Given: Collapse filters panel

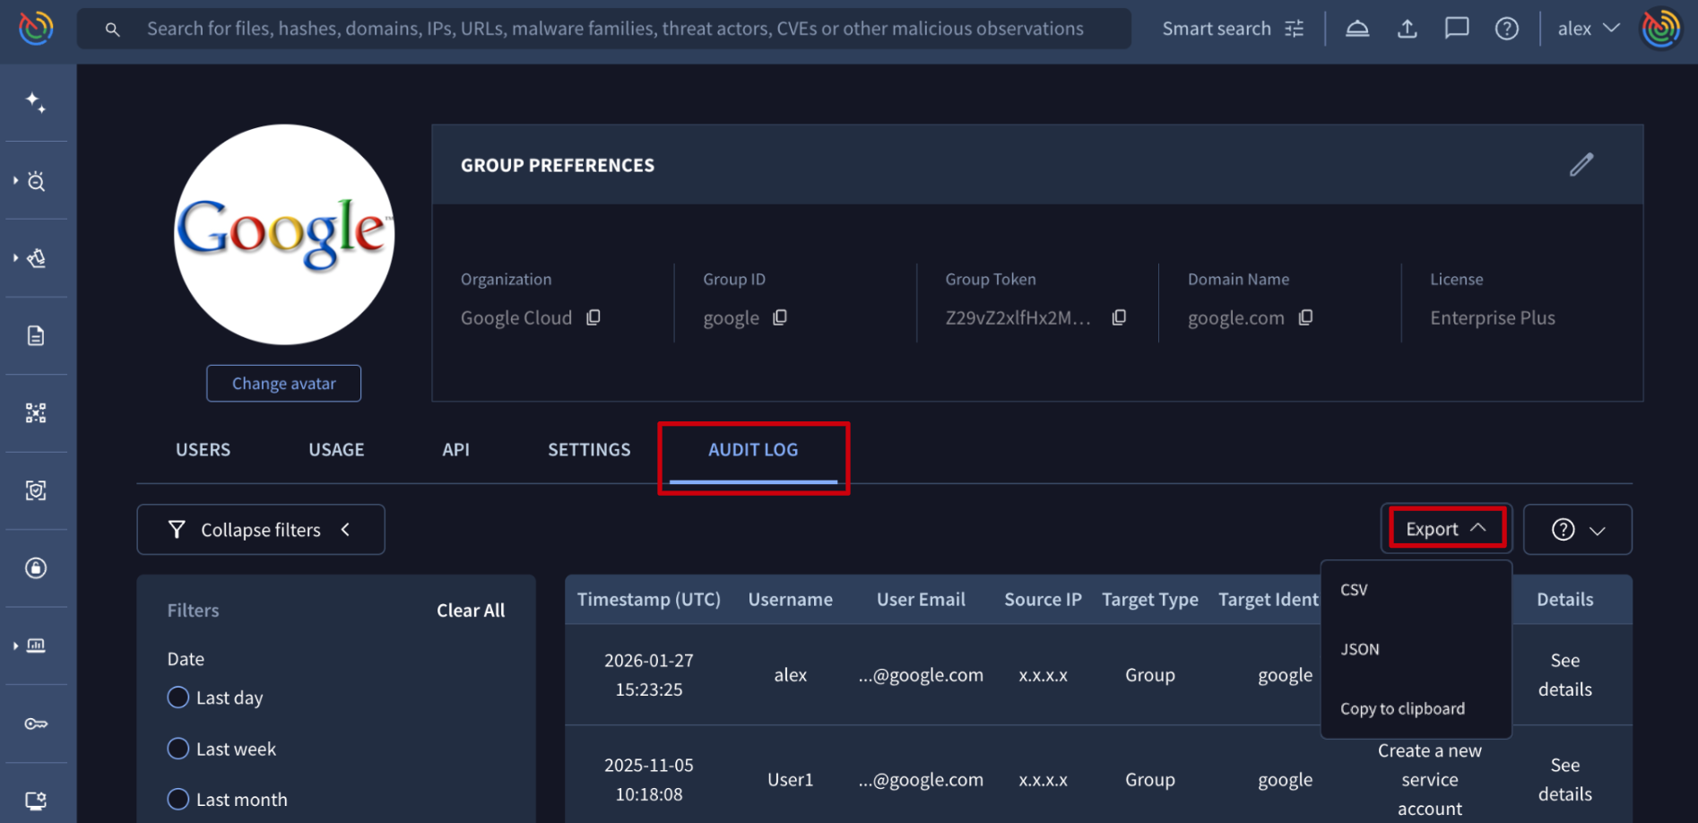Looking at the screenshot, I should [261, 530].
